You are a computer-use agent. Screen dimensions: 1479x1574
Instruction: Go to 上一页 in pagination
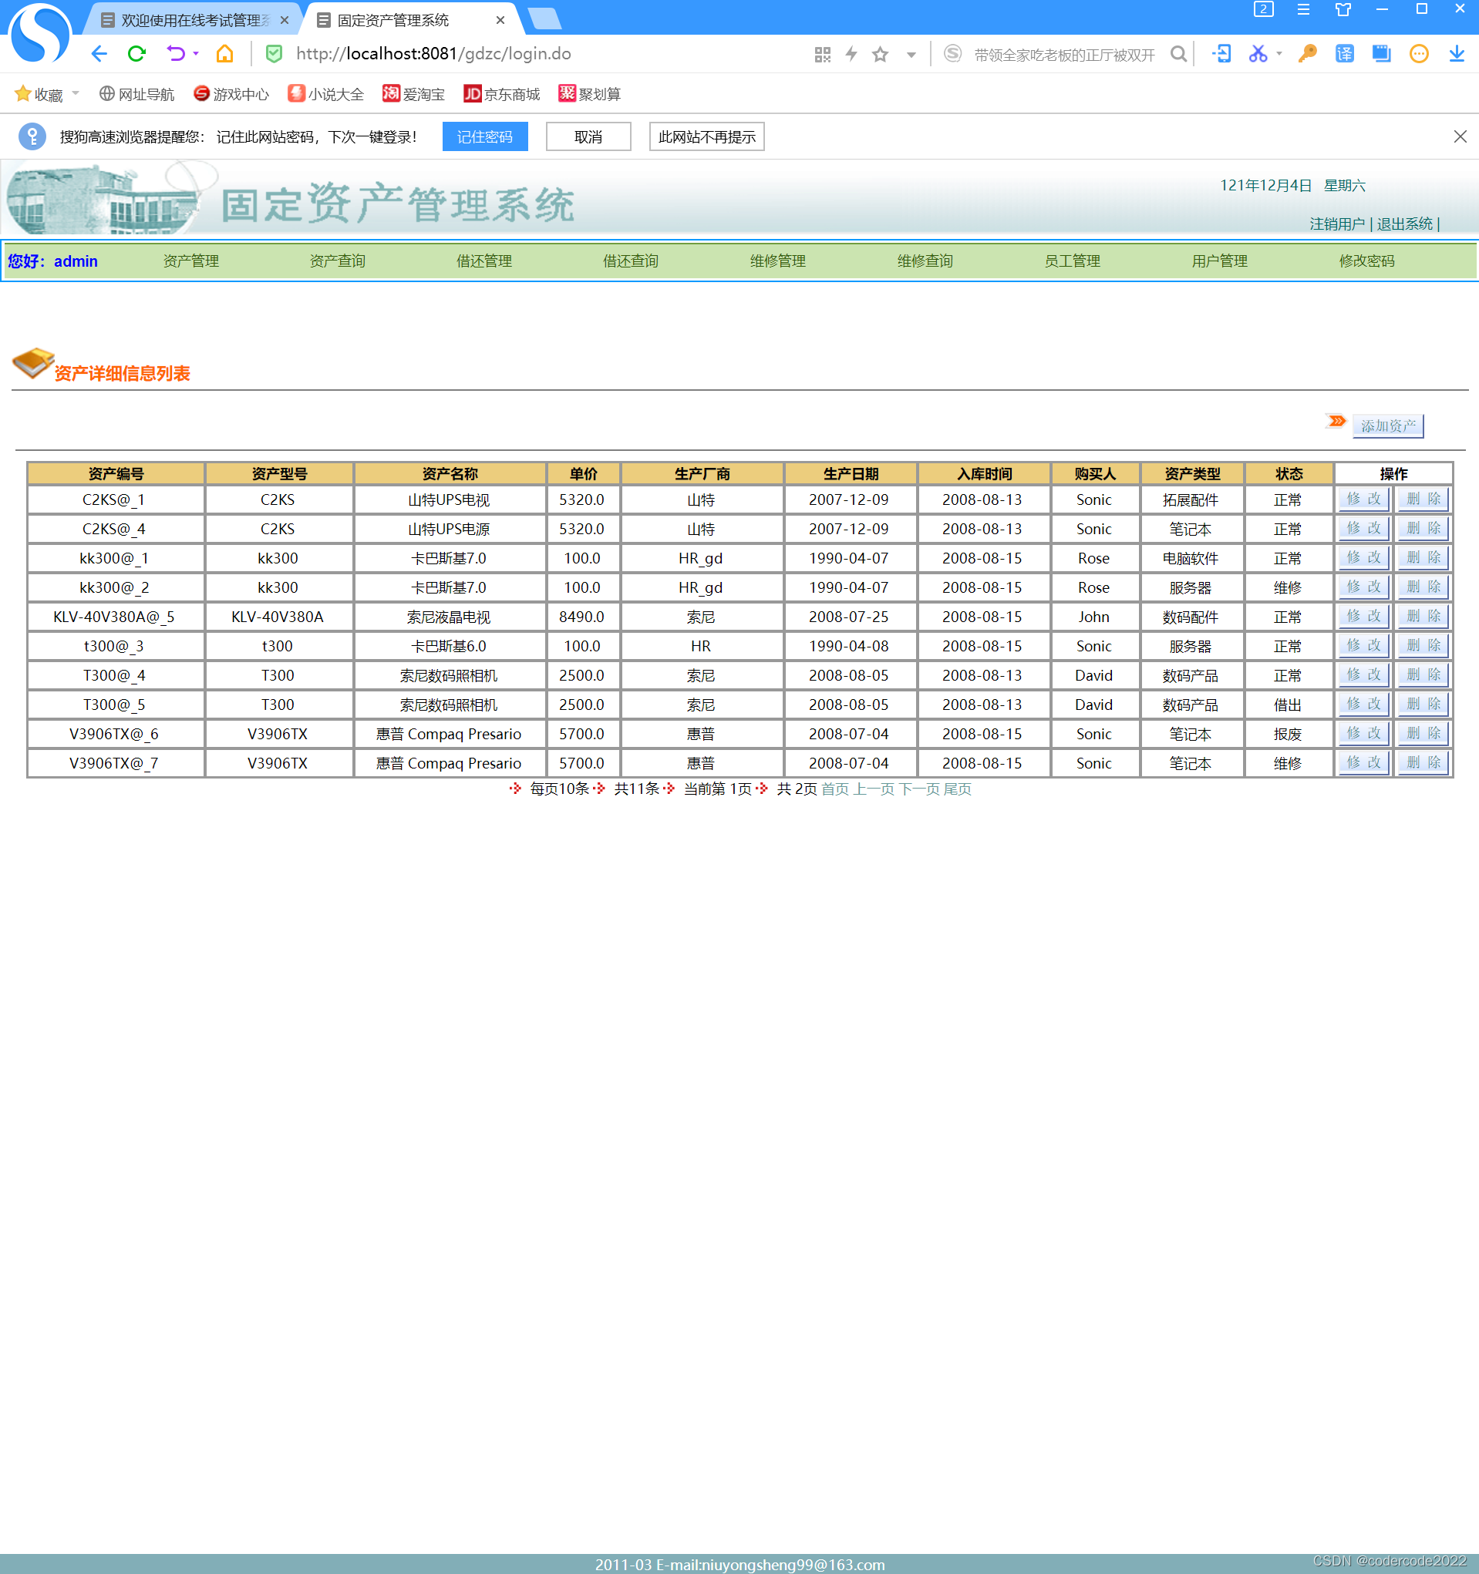(x=873, y=789)
